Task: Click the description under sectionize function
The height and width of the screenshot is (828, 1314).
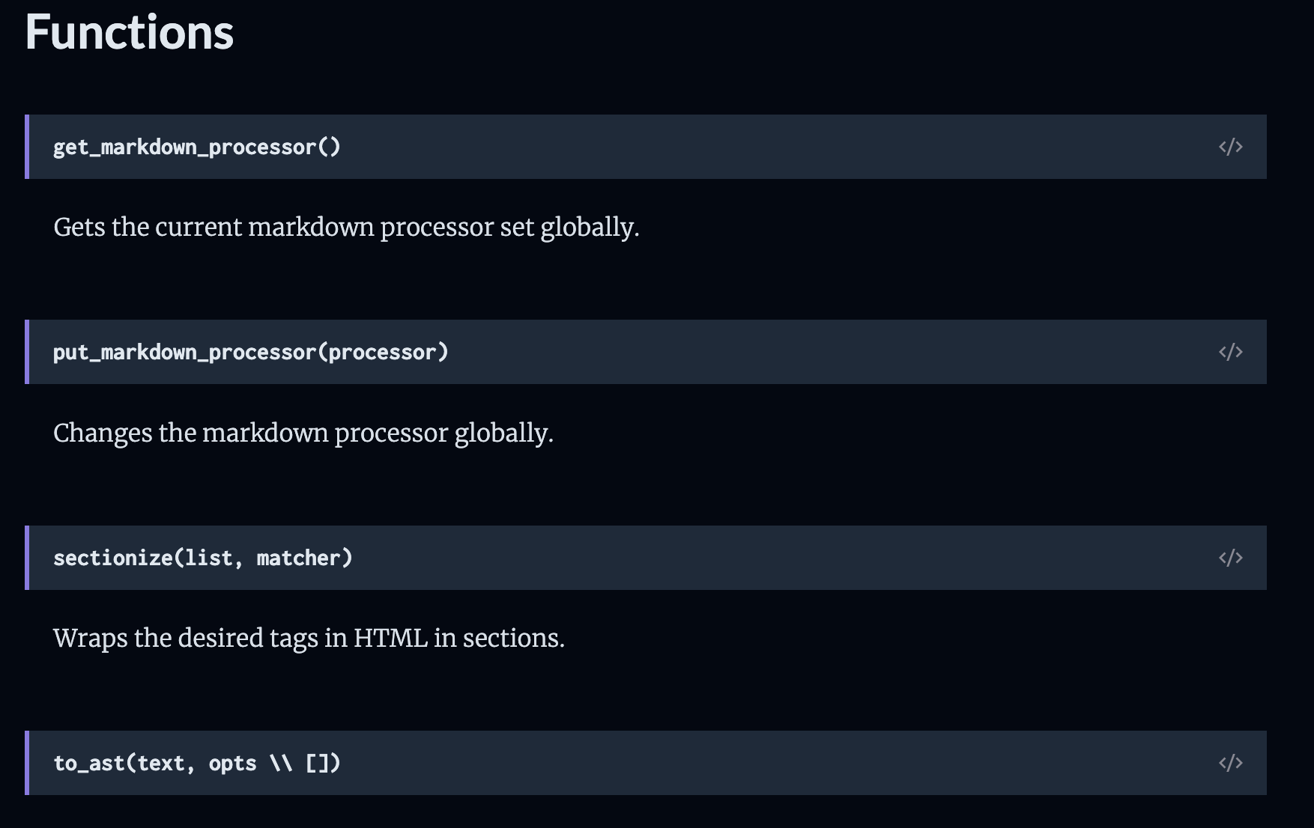Action: [x=309, y=638]
